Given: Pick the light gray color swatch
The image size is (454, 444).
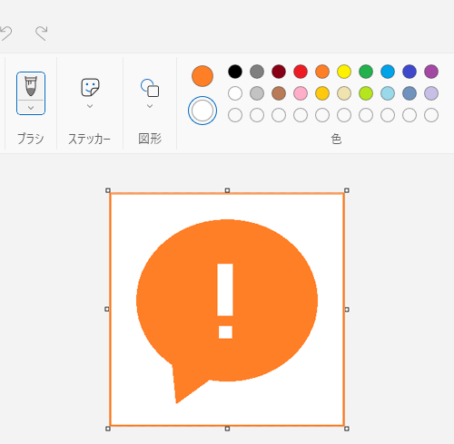Looking at the screenshot, I should (x=257, y=93).
